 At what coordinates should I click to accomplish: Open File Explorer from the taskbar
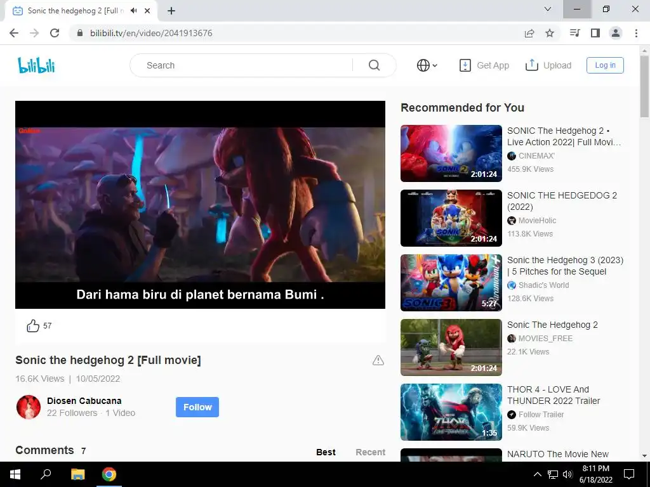click(77, 474)
